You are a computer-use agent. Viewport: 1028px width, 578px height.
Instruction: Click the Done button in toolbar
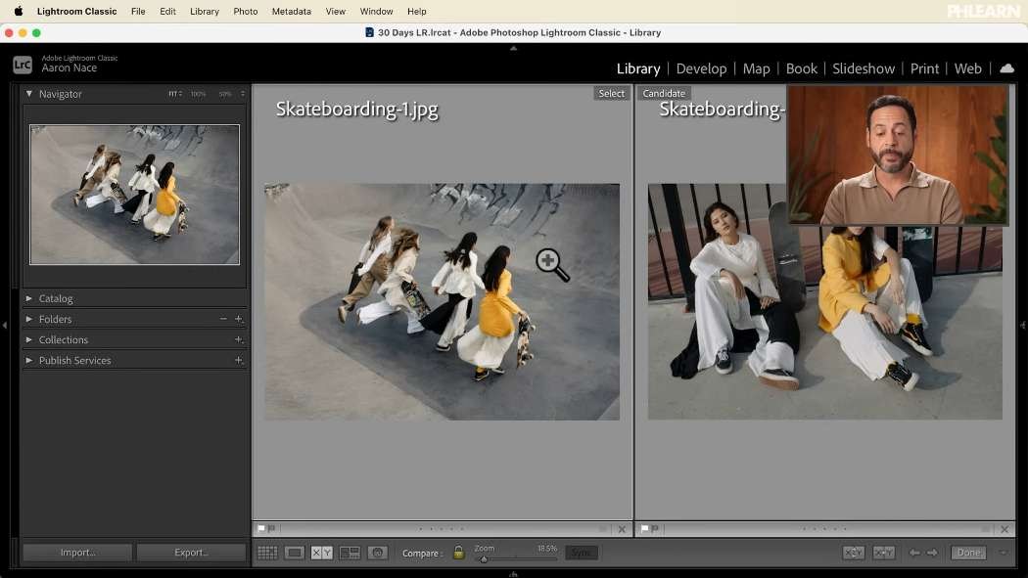click(x=968, y=553)
